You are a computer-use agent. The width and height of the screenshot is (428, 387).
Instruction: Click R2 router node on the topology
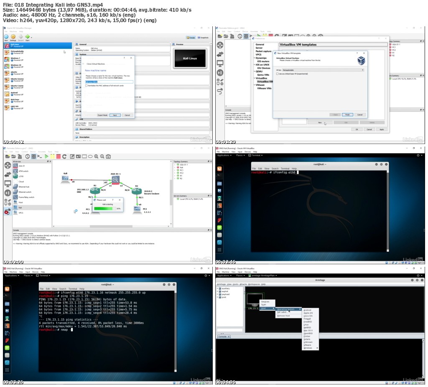[137, 192]
